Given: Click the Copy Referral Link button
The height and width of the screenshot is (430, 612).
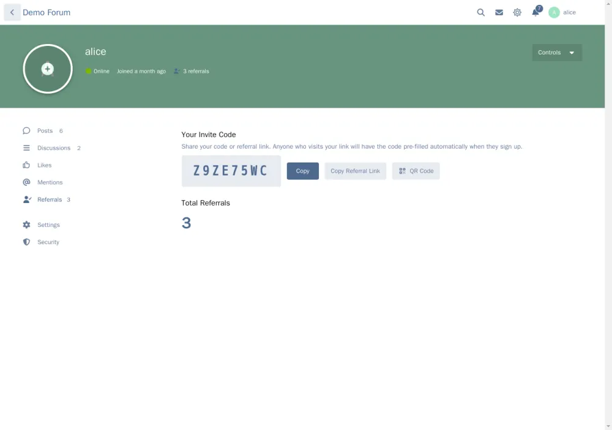Looking at the screenshot, I should tap(355, 171).
